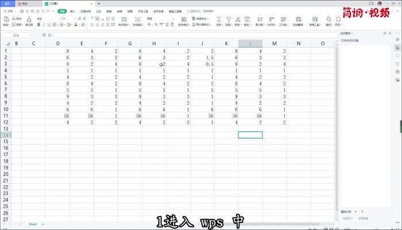Screen dimensions: 402x230
Task: Click the Name Box showing L14
Action: click(17, 35)
